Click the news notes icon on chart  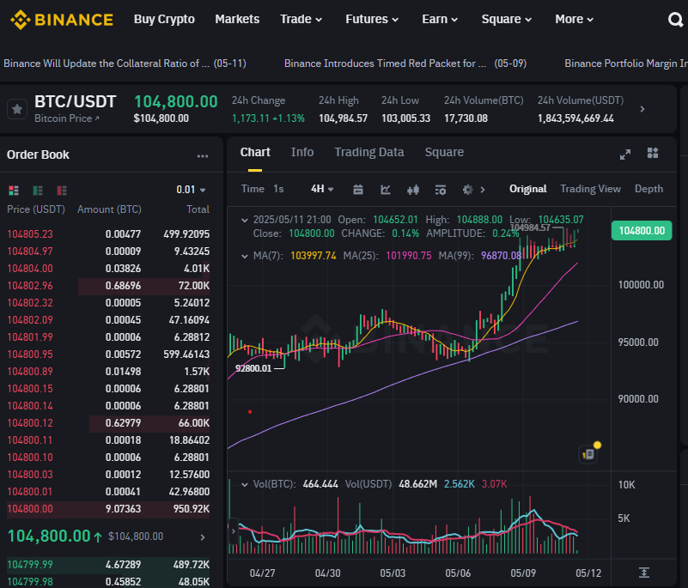[x=588, y=454]
